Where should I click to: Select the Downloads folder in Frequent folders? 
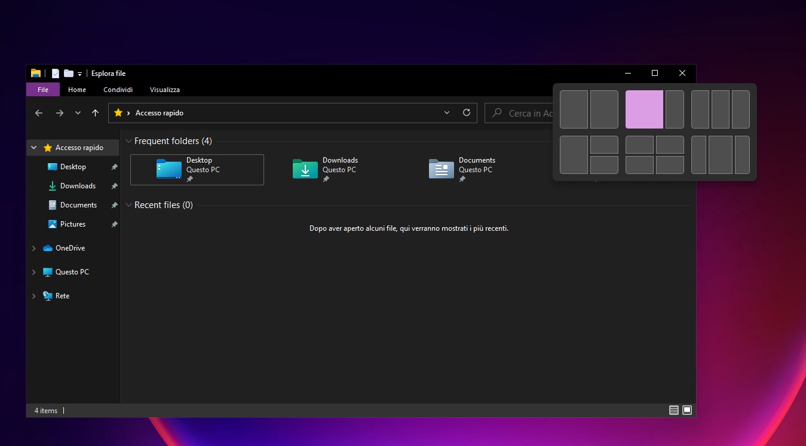[332, 170]
